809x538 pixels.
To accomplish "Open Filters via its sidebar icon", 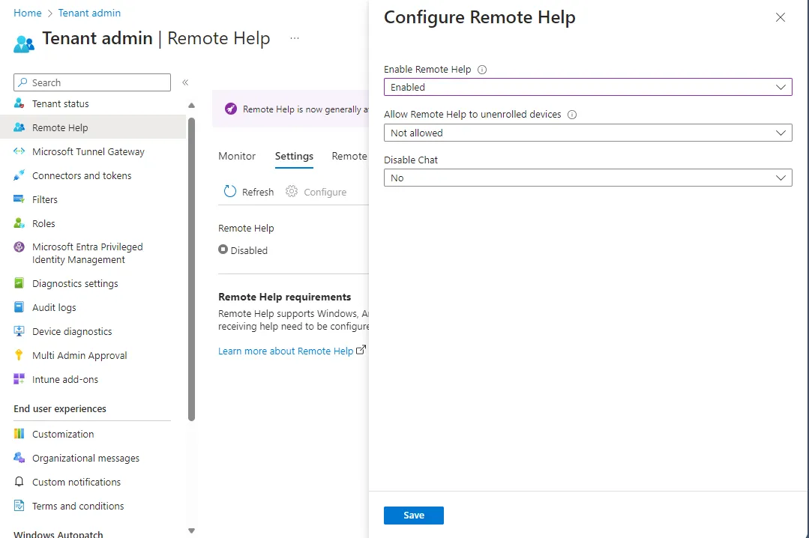I will click(19, 199).
